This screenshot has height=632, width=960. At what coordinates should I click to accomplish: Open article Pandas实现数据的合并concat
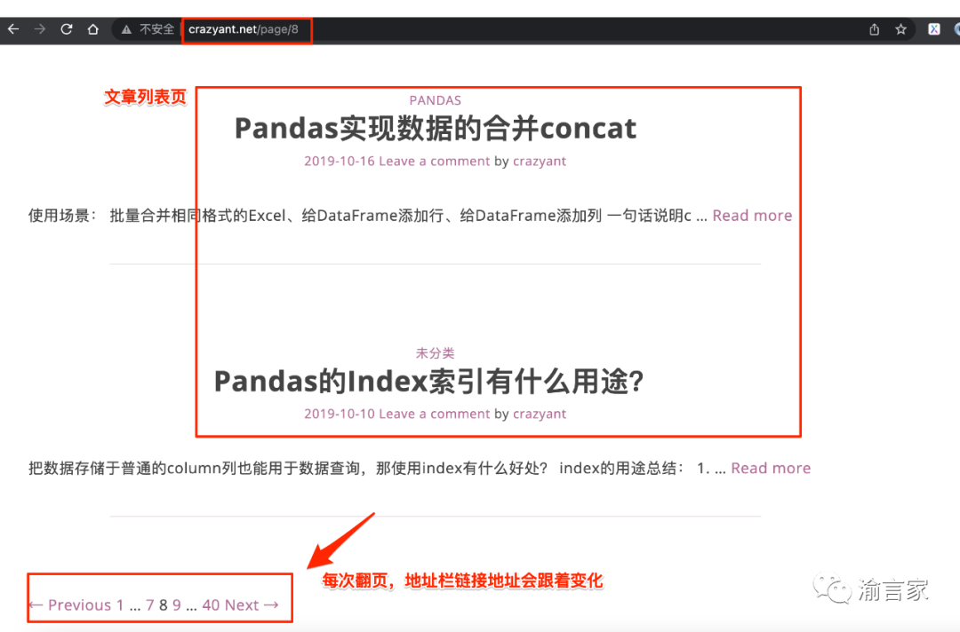436,129
